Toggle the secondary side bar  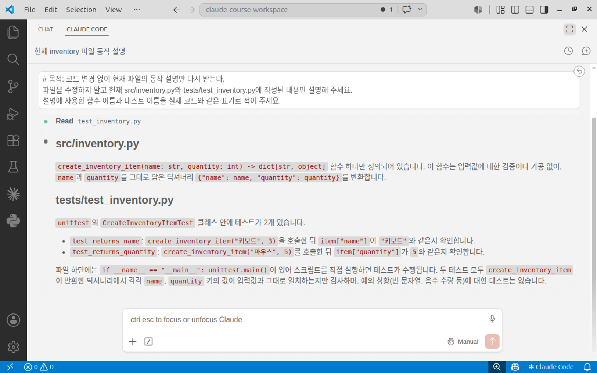click(x=544, y=10)
